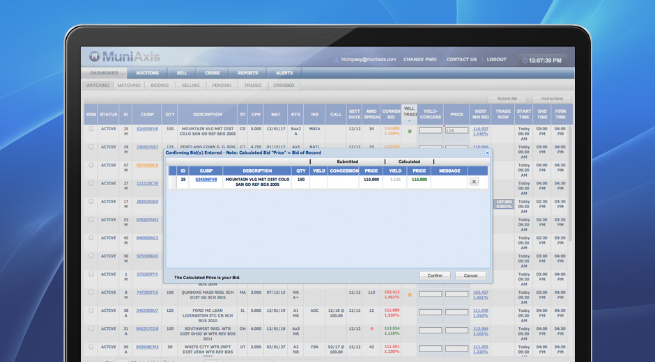Click calculated price 115.000 in dialog
Screen dimensions: 655x362
(419, 180)
